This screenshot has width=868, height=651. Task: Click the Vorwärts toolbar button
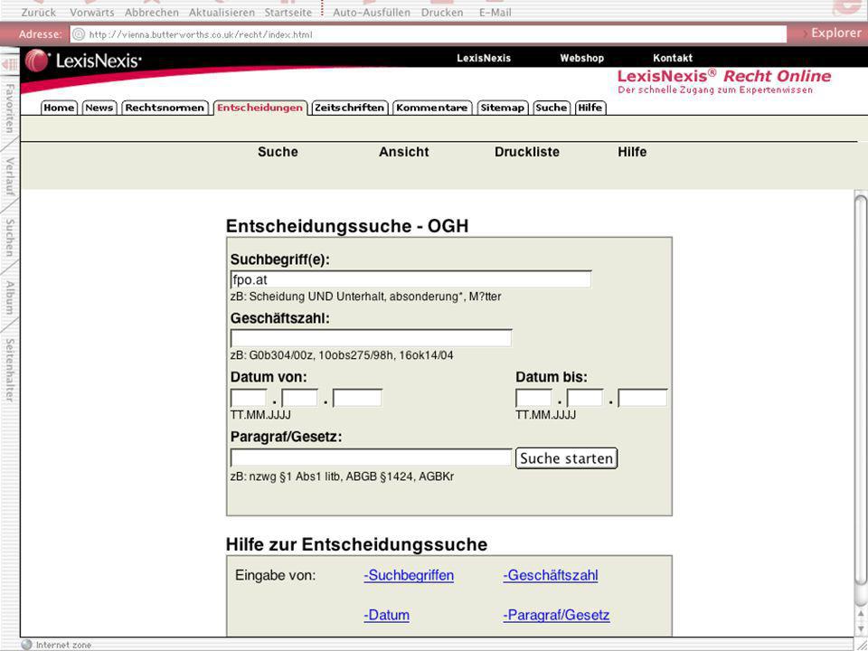pos(91,12)
